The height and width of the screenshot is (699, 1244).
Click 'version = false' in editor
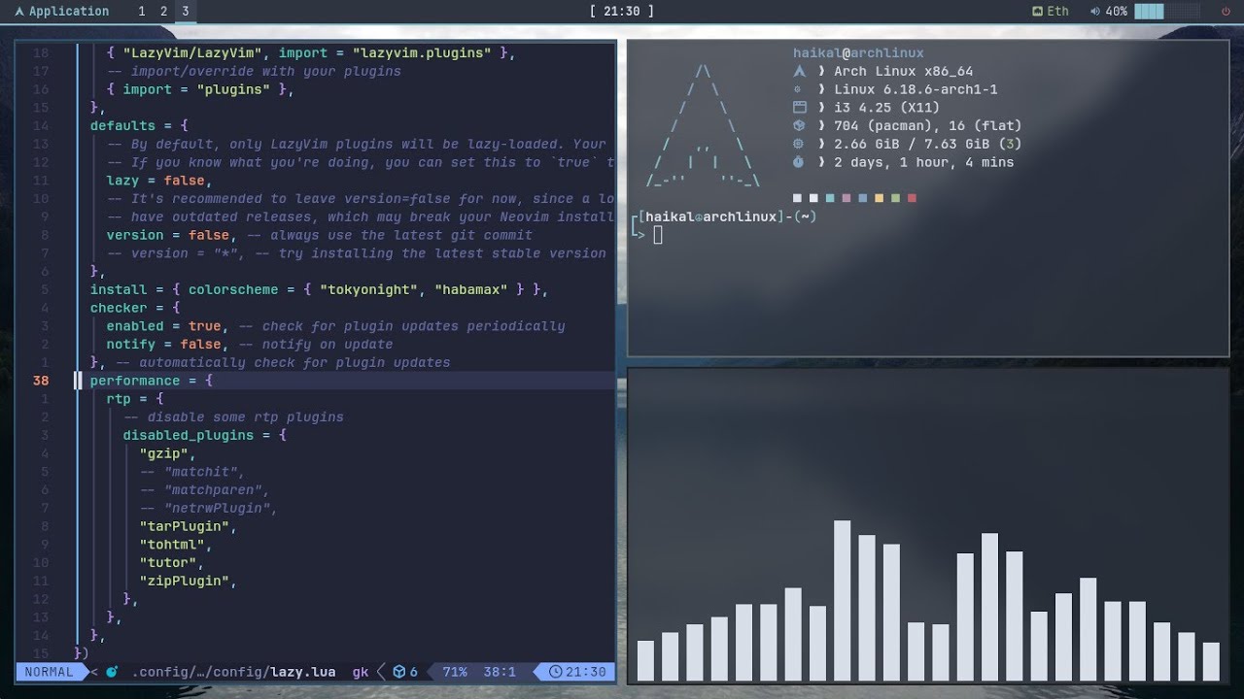[x=168, y=235]
